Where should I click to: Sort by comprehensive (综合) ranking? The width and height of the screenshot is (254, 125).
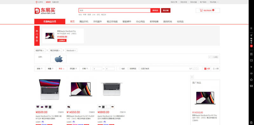point(40,69)
